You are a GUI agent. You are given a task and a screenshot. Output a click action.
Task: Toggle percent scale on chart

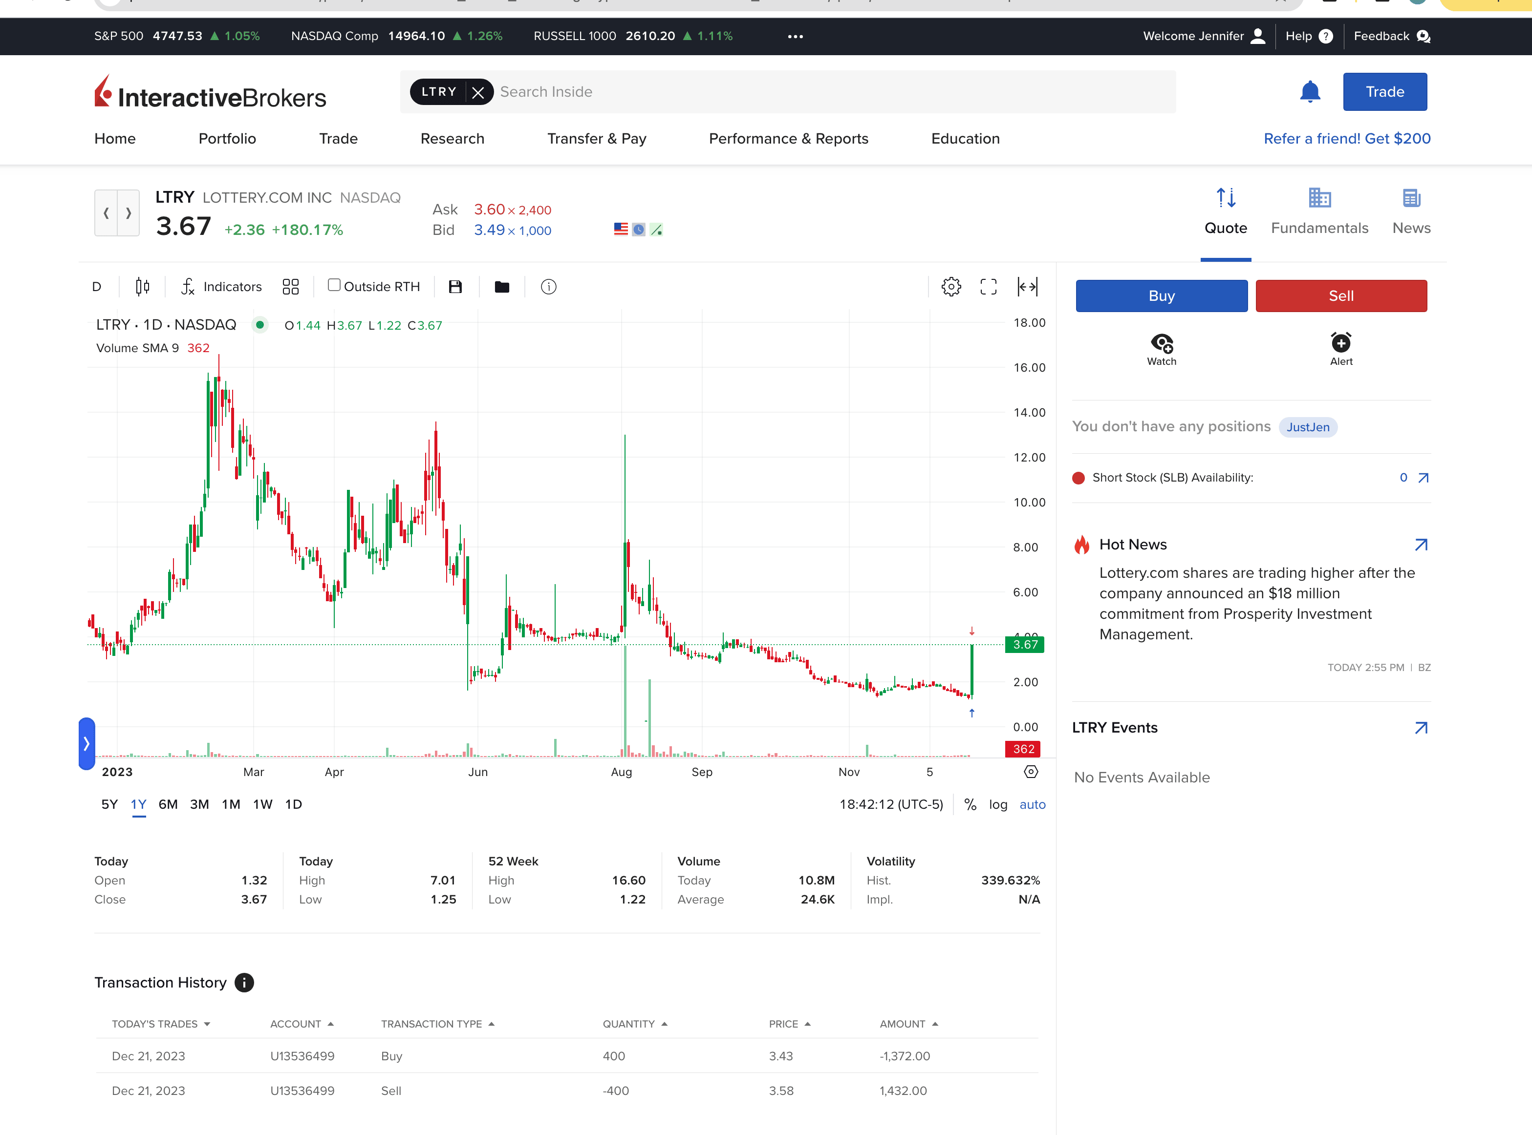tap(970, 804)
